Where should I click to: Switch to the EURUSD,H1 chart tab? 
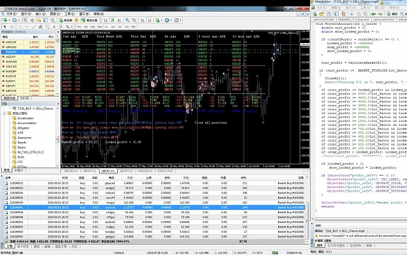145,171
